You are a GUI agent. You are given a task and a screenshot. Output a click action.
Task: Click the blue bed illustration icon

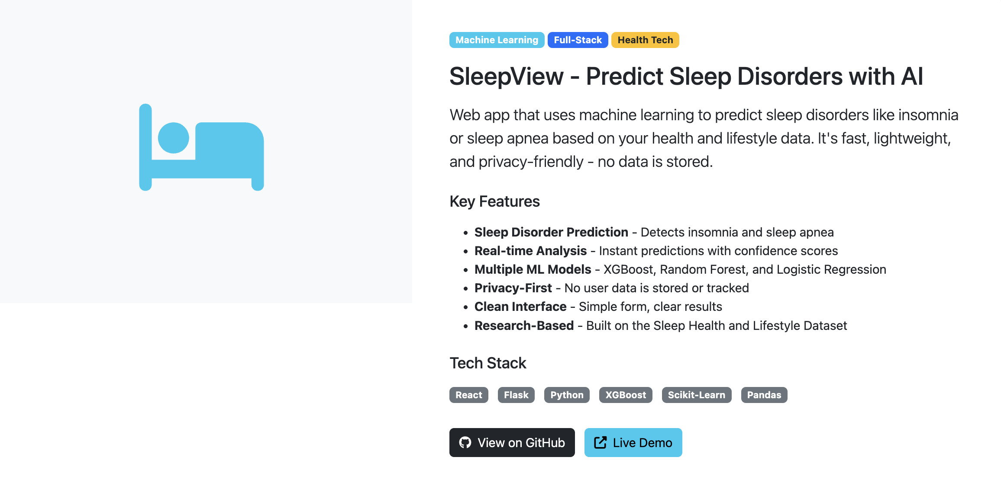point(201,147)
